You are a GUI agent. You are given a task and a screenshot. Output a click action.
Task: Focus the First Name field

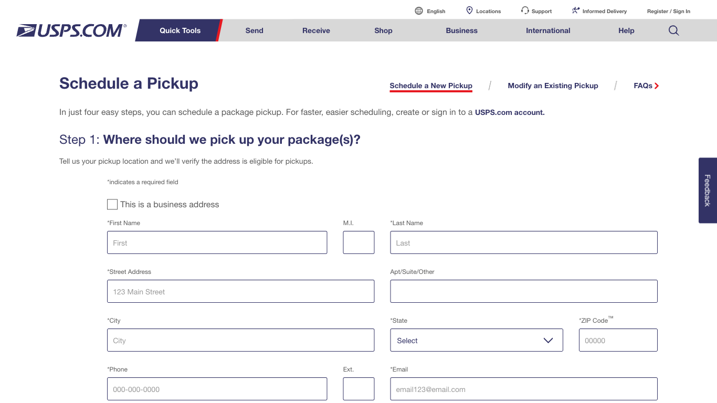coord(217,242)
